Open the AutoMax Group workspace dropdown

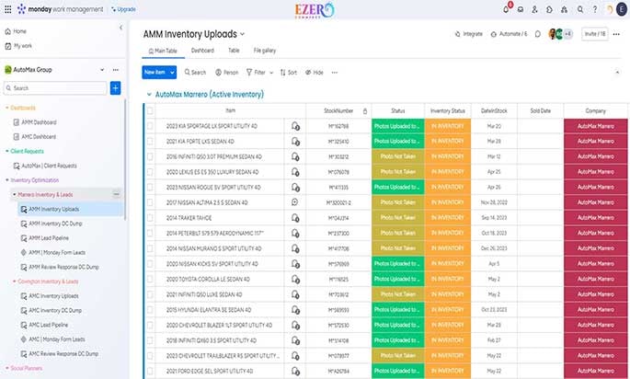(x=102, y=70)
